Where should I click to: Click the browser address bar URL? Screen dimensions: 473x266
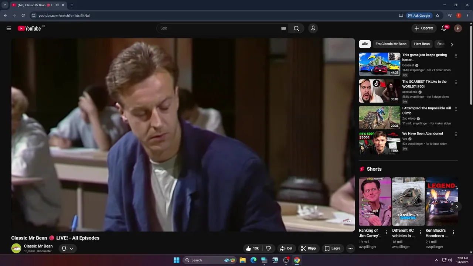pos(64,16)
